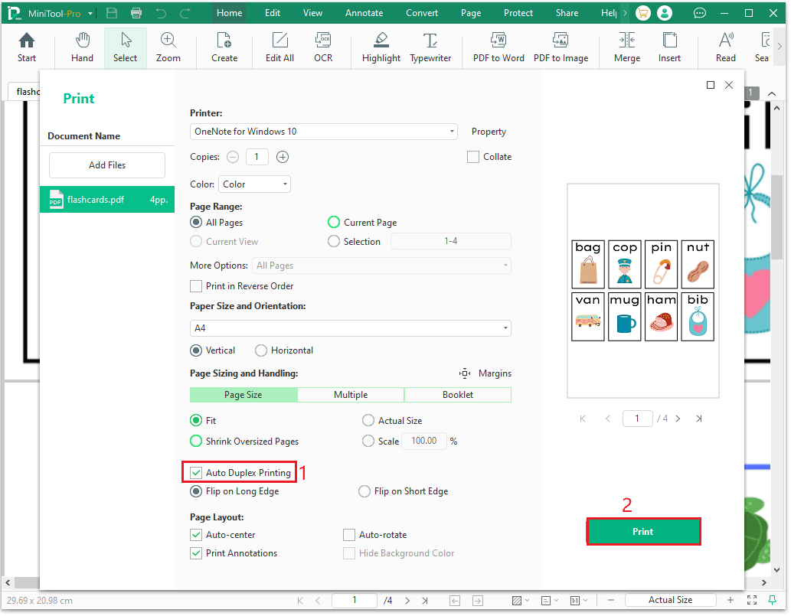Select the Actual Size radio button in dialog
The height and width of the screenshot is (616, 791).
(x=368, y=421)
